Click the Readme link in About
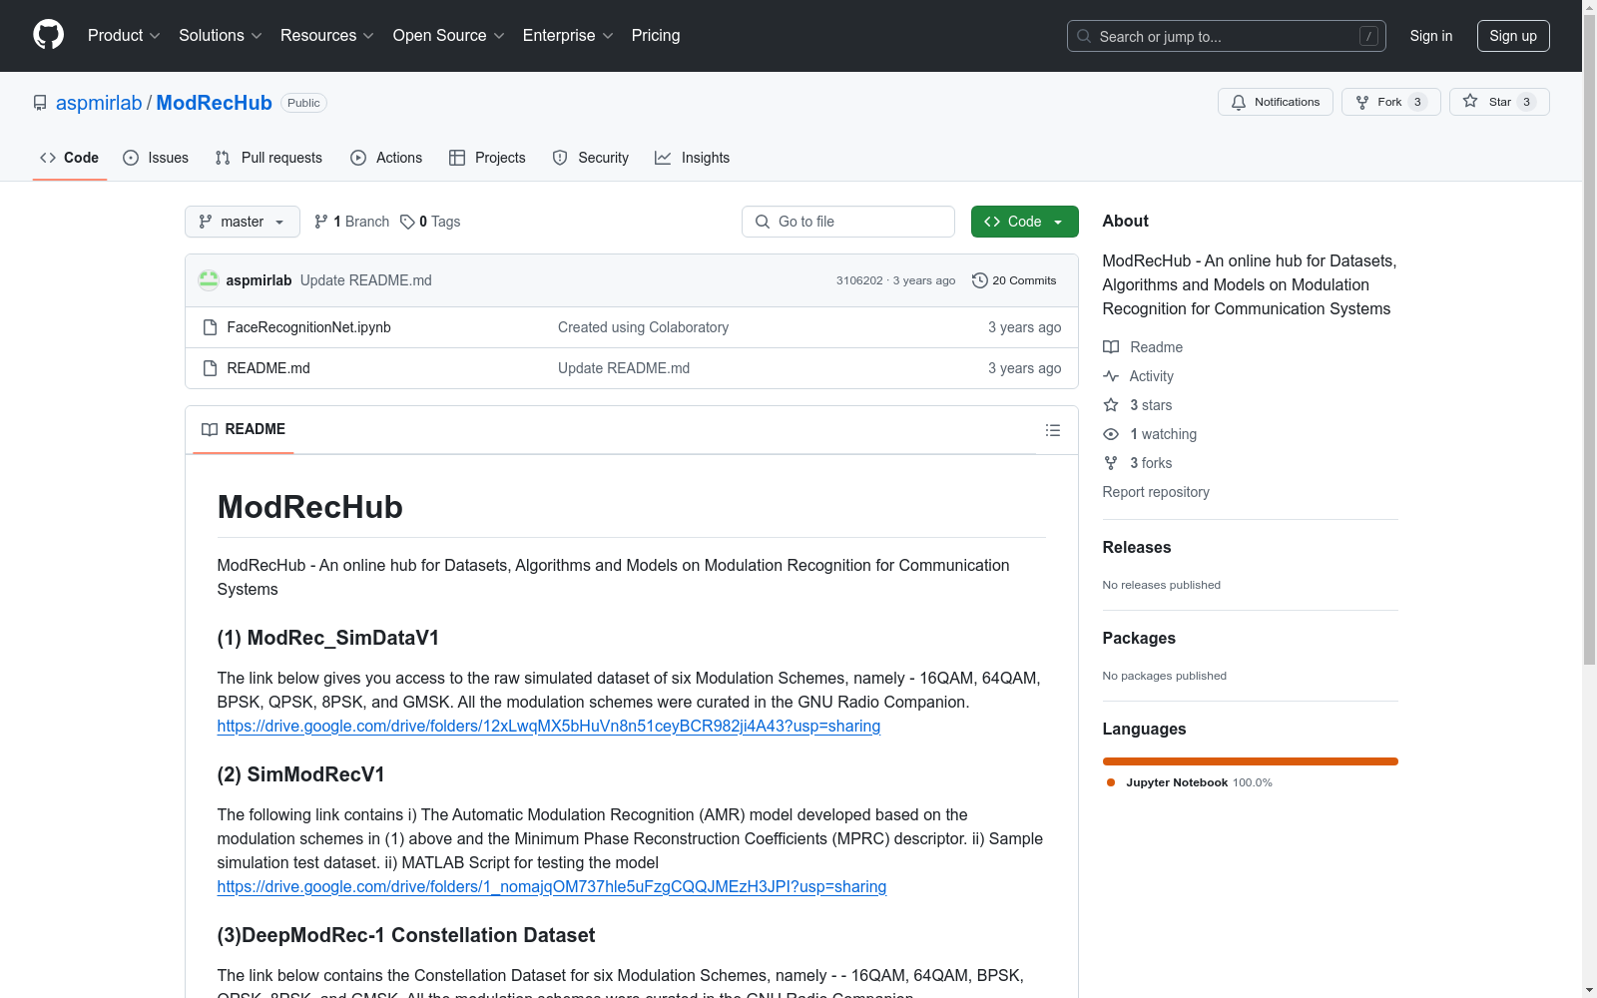The image size is (1597, 998). (x=1143, y=347)
